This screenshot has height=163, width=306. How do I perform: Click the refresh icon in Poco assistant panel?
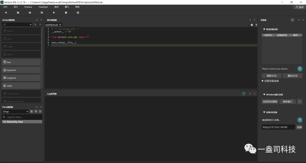[36, 111]
